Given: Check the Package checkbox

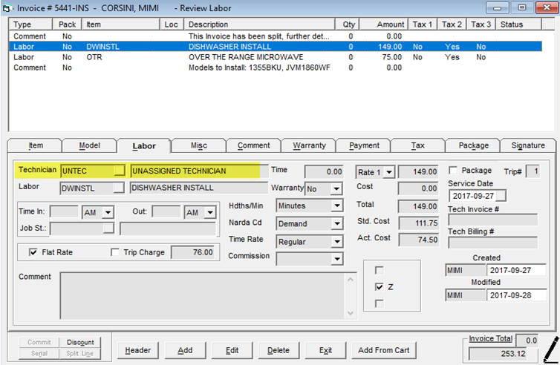Looking at the screenshot, I should 453,170.
